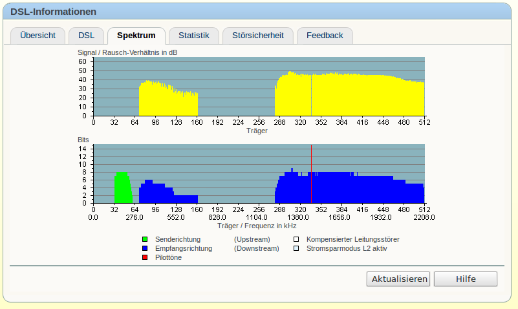This screenshot has height=309, width=518.
Task: Click the Stromsparmodus L2 aktiv legend box
Action: pyautogui.click(x=296, y=248)
